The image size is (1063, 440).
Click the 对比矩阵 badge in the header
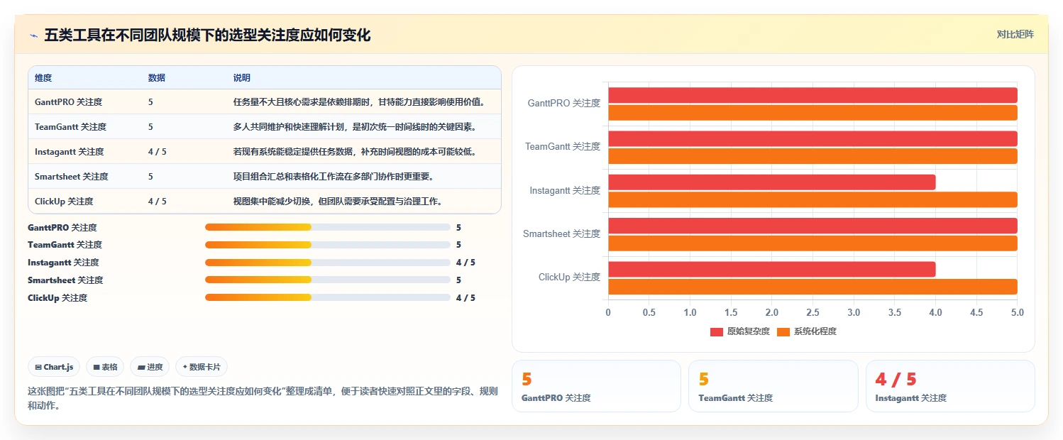point(1015,34)
